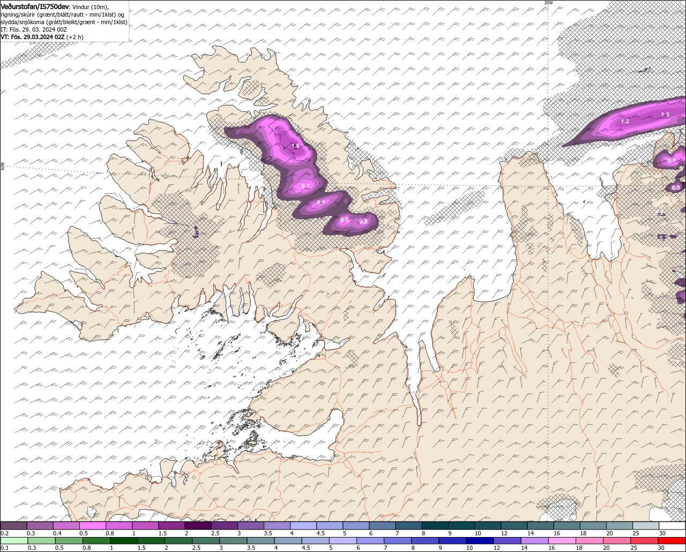The width and height of the screenshot is (686, 552).
Task: Click the pale green 0.1 swatch in the rain legend row
Action: tap(14, 540)
